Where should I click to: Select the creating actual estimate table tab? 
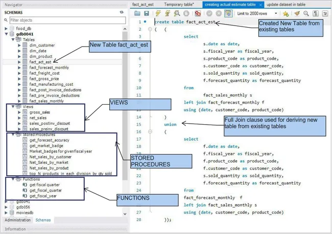point(230,5)
